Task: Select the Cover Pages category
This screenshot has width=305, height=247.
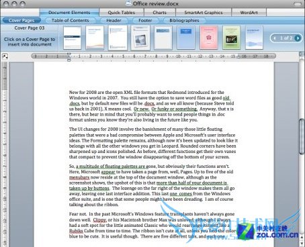Action: (21, 20)
